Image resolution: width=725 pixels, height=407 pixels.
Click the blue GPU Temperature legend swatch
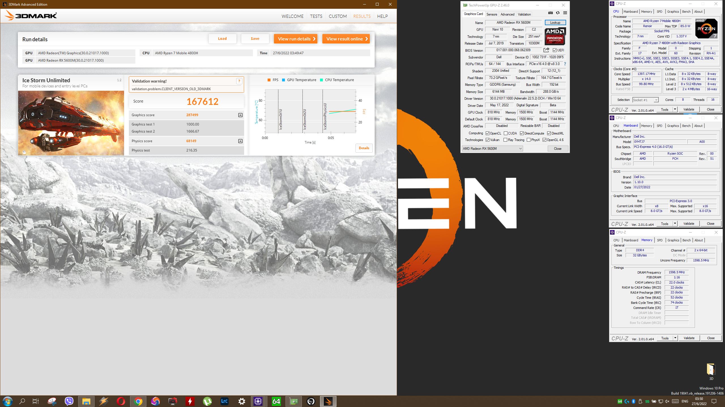coord(283,80)
